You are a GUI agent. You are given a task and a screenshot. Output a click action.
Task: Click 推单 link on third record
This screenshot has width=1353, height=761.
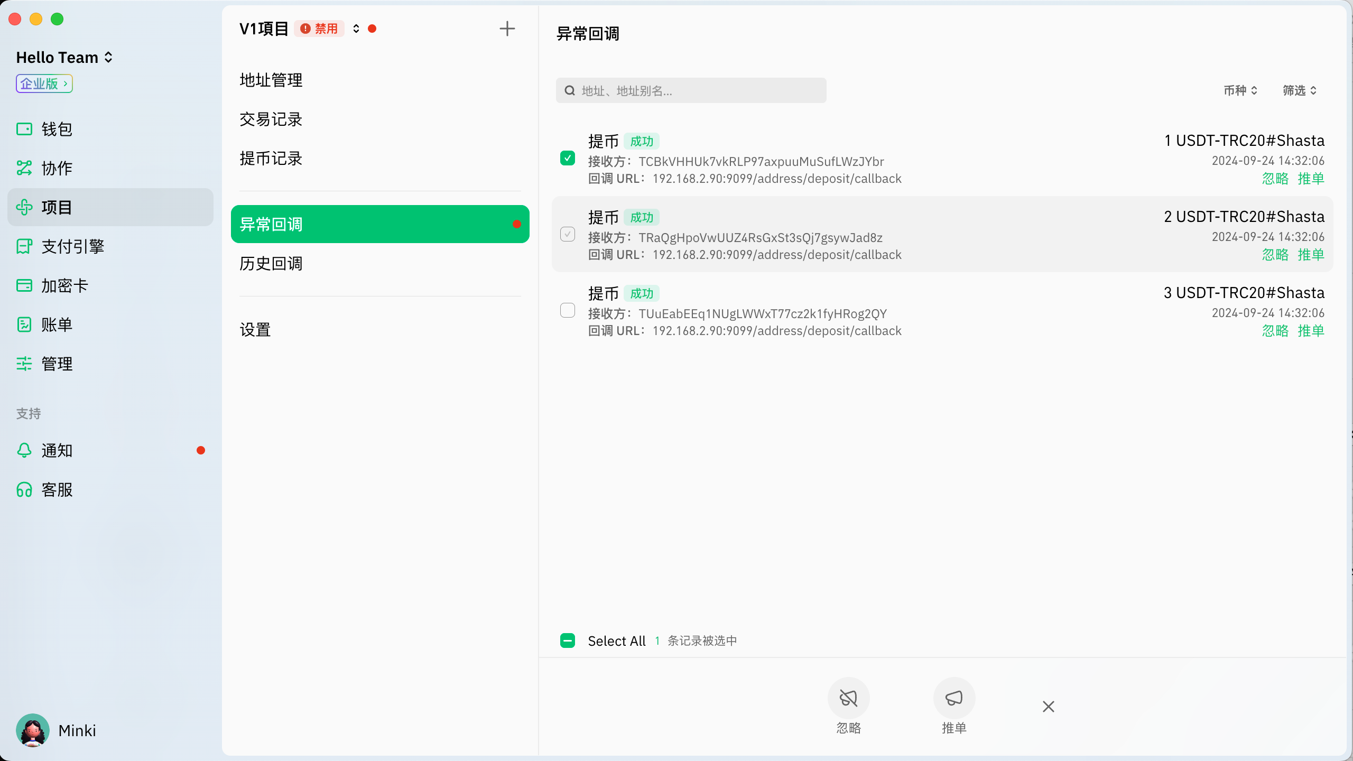pyautogui.click(x=1311, y=331)
